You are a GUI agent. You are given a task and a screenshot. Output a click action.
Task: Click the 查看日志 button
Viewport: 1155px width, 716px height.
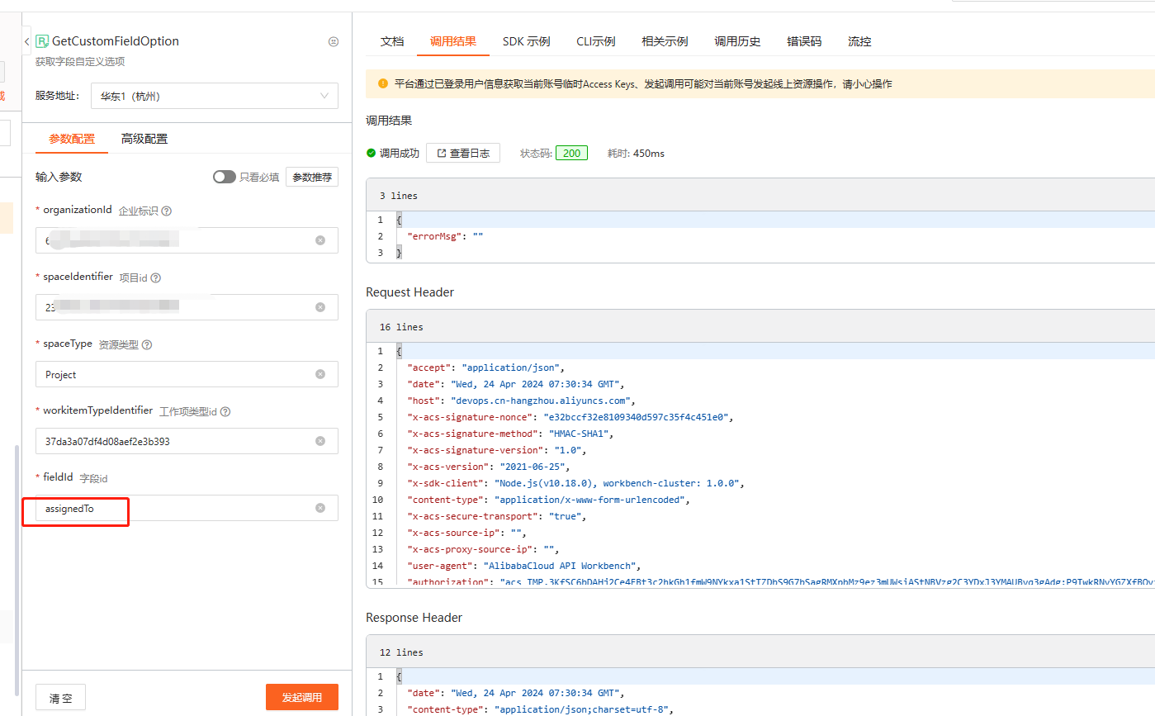point(463,153)
